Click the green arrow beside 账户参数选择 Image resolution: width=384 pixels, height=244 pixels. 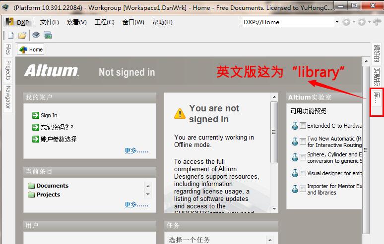(36, 139)
